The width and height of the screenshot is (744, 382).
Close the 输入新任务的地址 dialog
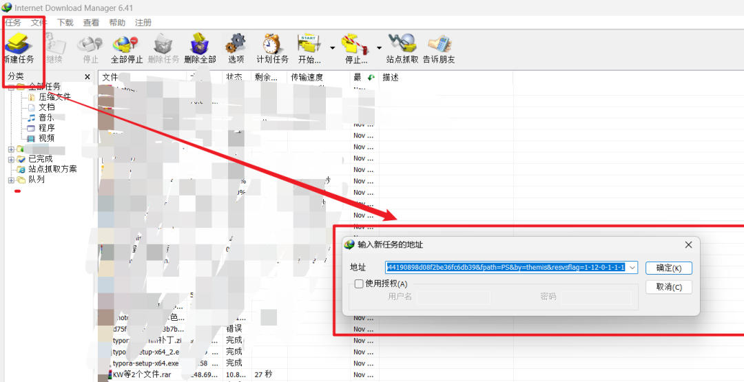click(x=688, y=244)
